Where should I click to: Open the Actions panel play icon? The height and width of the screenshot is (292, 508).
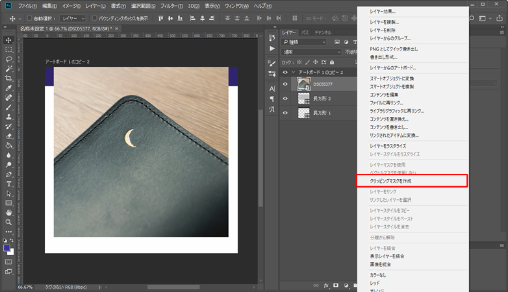point(272,49)
